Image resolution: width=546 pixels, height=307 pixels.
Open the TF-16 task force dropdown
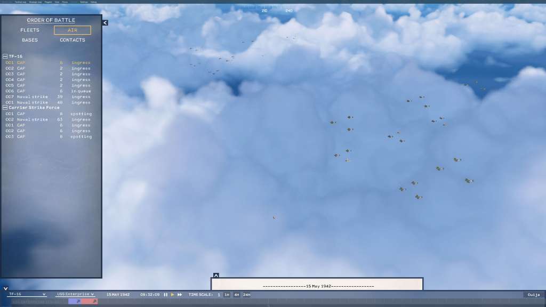coord(27,294)
